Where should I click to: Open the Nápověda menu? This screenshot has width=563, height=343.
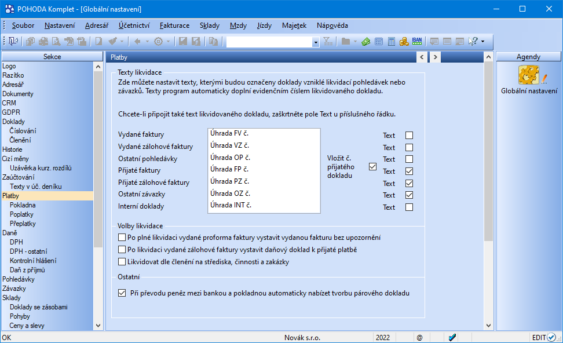click(332, 25)
